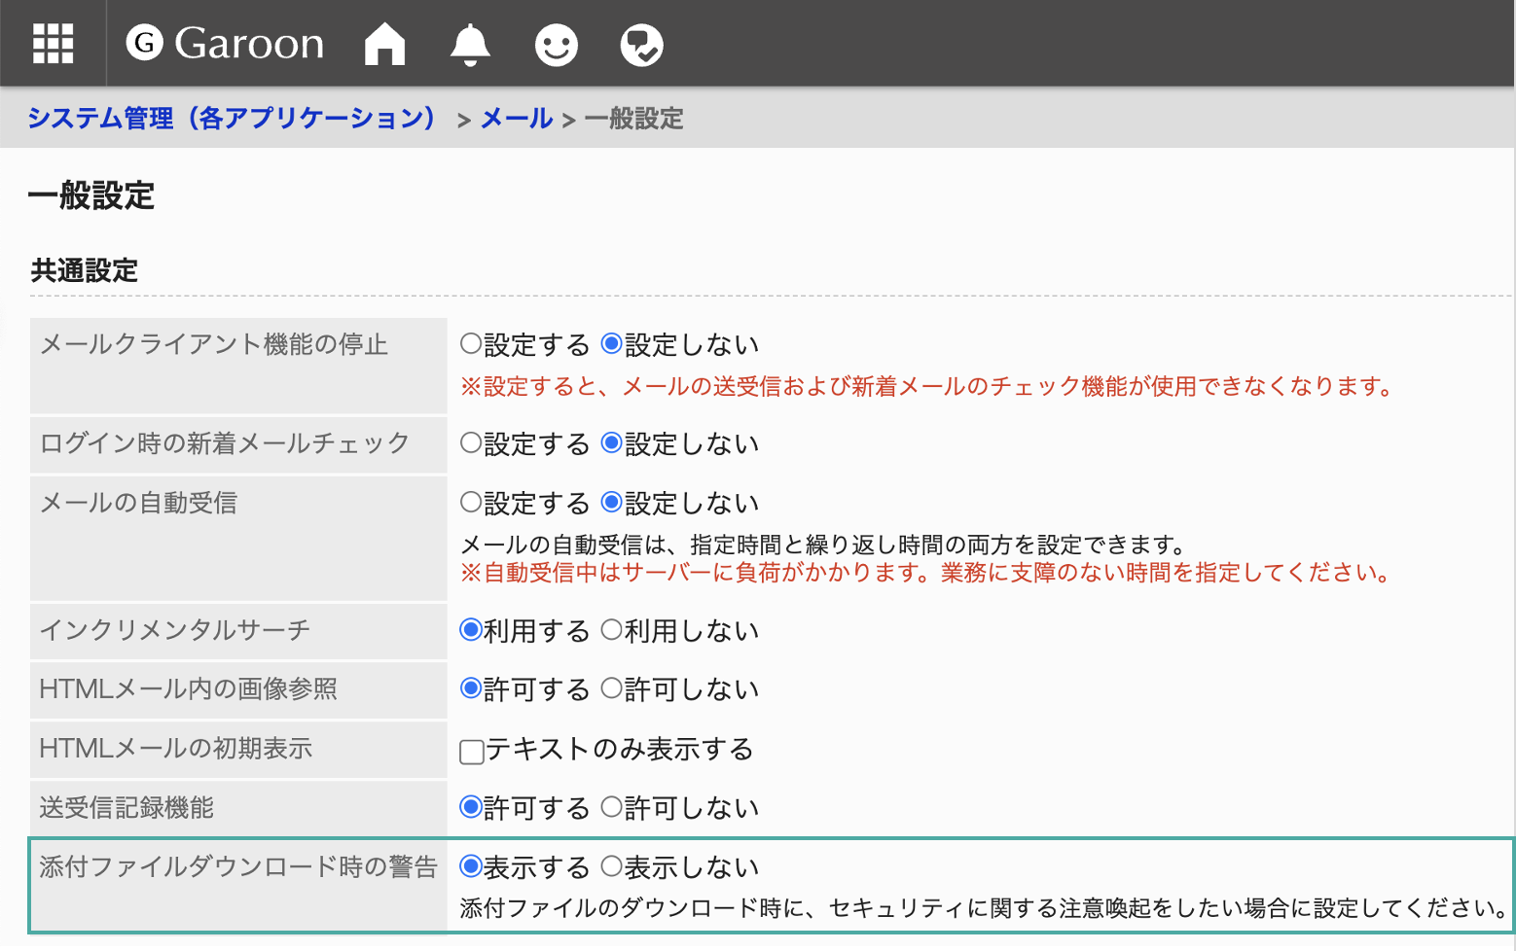Image resolution: width=1516 pixels, height=951 pixels.
Task: Click the メールの自動受信 row label
Action: 138,503
